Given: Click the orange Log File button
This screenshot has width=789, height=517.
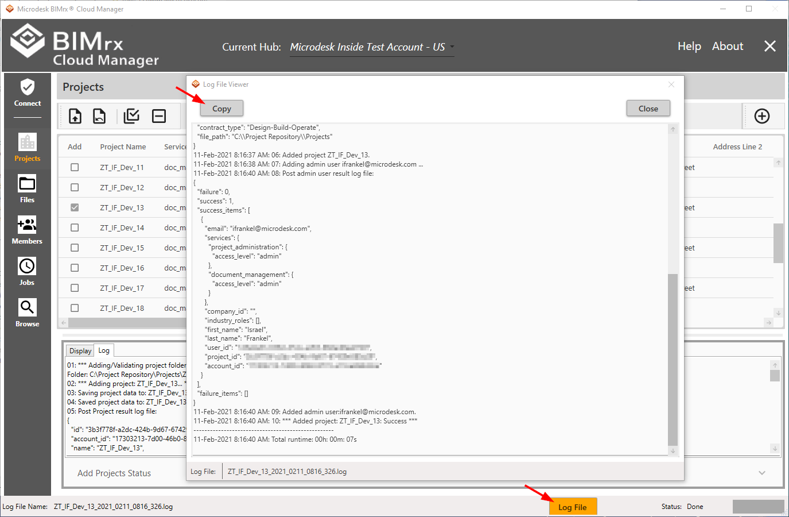Looking at the screenshot, I should [x=573, y=507].
